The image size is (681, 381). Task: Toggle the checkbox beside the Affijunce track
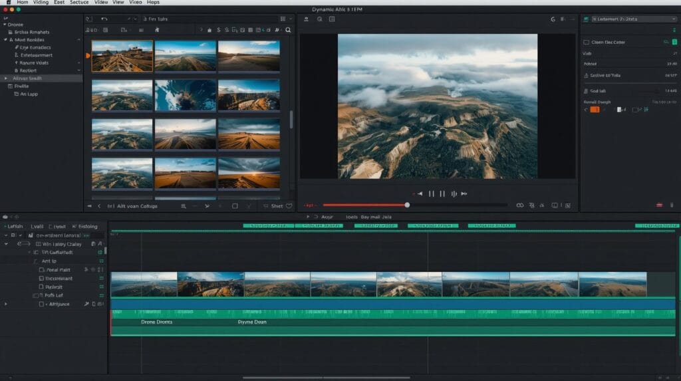point(41,304)
